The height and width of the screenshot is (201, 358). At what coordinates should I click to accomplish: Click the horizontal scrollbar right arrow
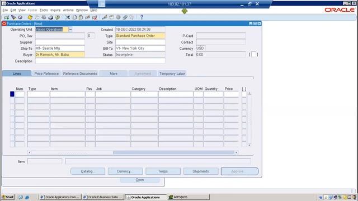(x=236, y=152)
